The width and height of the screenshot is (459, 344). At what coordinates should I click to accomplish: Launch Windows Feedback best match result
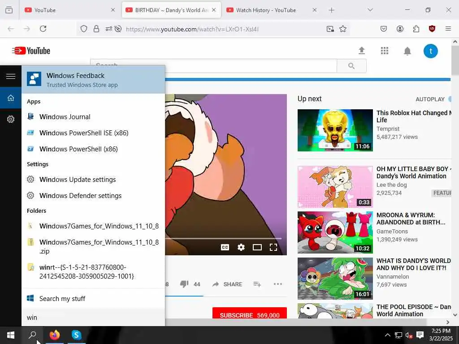[93, 80]
